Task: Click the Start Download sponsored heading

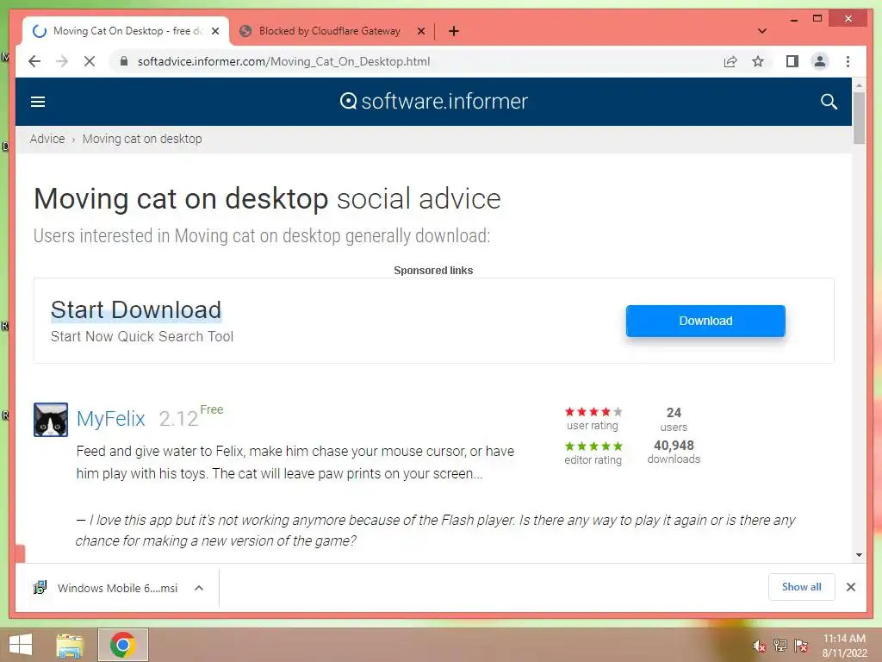Action: [x=136, y=310]
